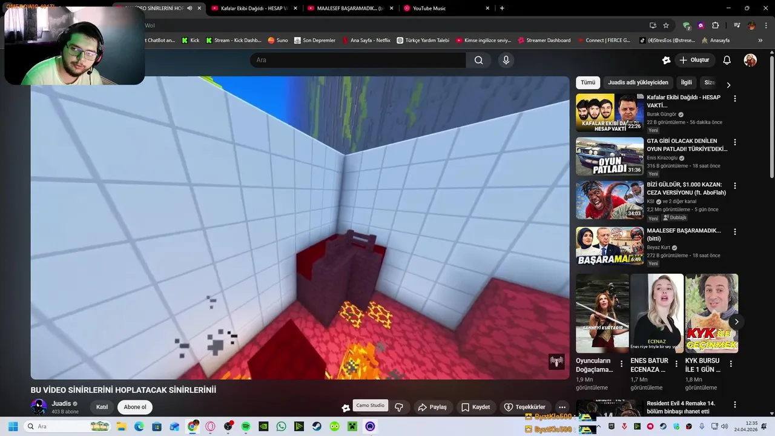
Task: Subscribe with the Abone ol button
Action: (135, 407)
